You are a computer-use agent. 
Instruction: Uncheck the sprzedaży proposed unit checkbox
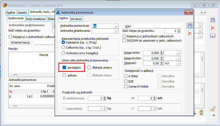64,68
